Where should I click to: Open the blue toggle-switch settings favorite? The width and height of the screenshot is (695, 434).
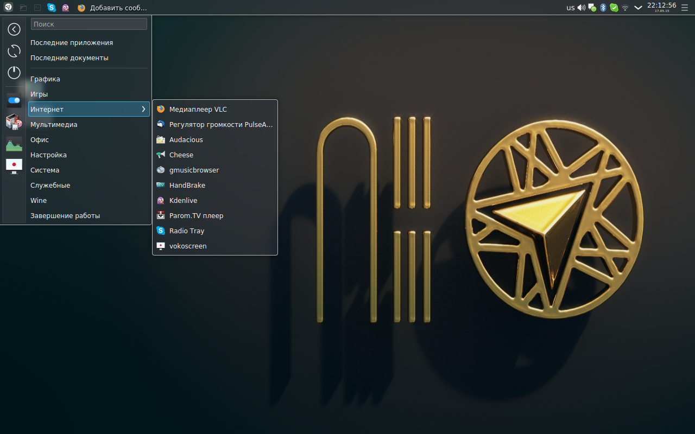(x=14, y=100)
